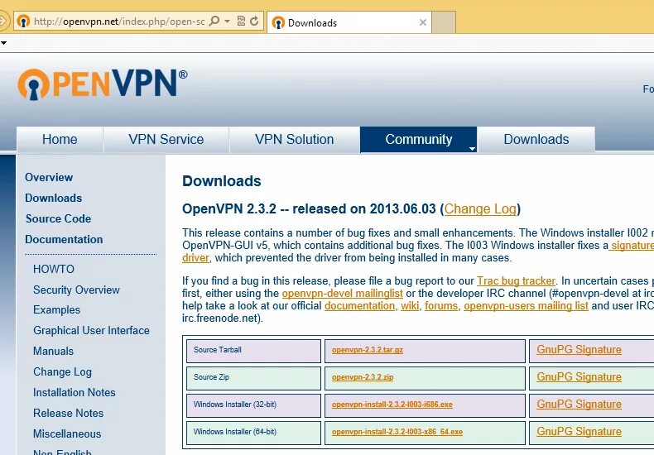Click the refresh page icon
Viewport: 654px width, 455px height.
point(254,21)
